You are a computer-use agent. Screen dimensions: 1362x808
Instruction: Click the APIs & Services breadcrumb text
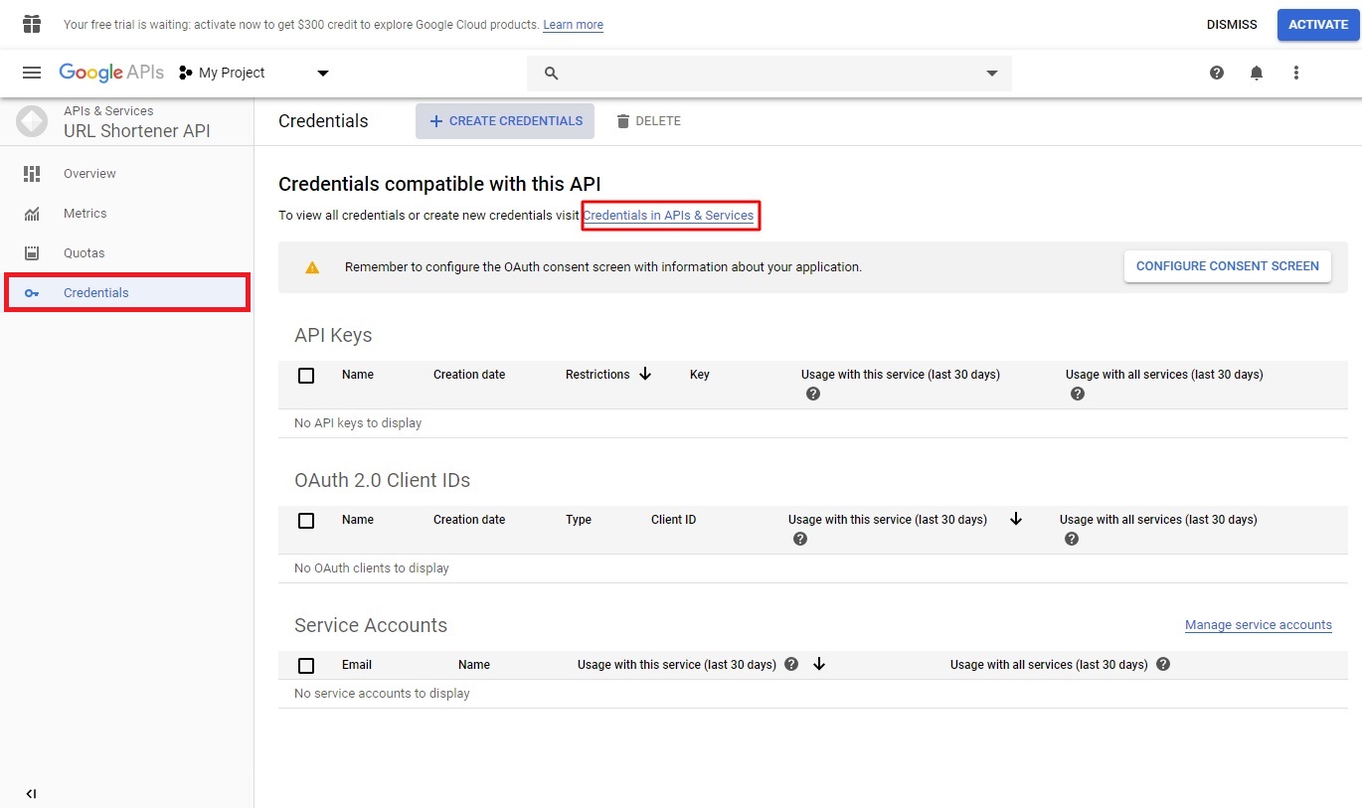tap(108, 111)
